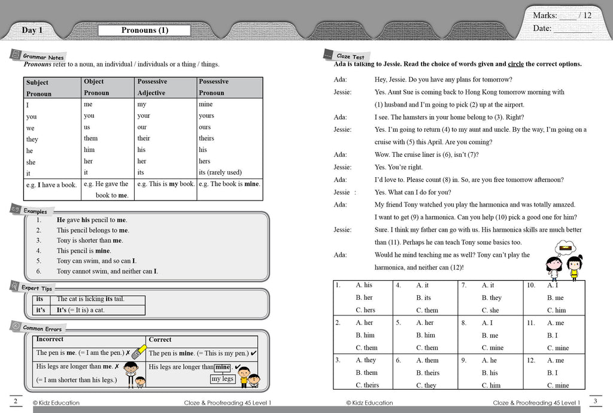The height and width of the screenshot is (413, 613).
Task: Choose 'C. mine' for question 8
Action: 493,348
